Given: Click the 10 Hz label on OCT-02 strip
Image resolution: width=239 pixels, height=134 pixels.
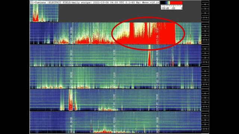Looking at the screenshot, I should (x=205, y=84).
